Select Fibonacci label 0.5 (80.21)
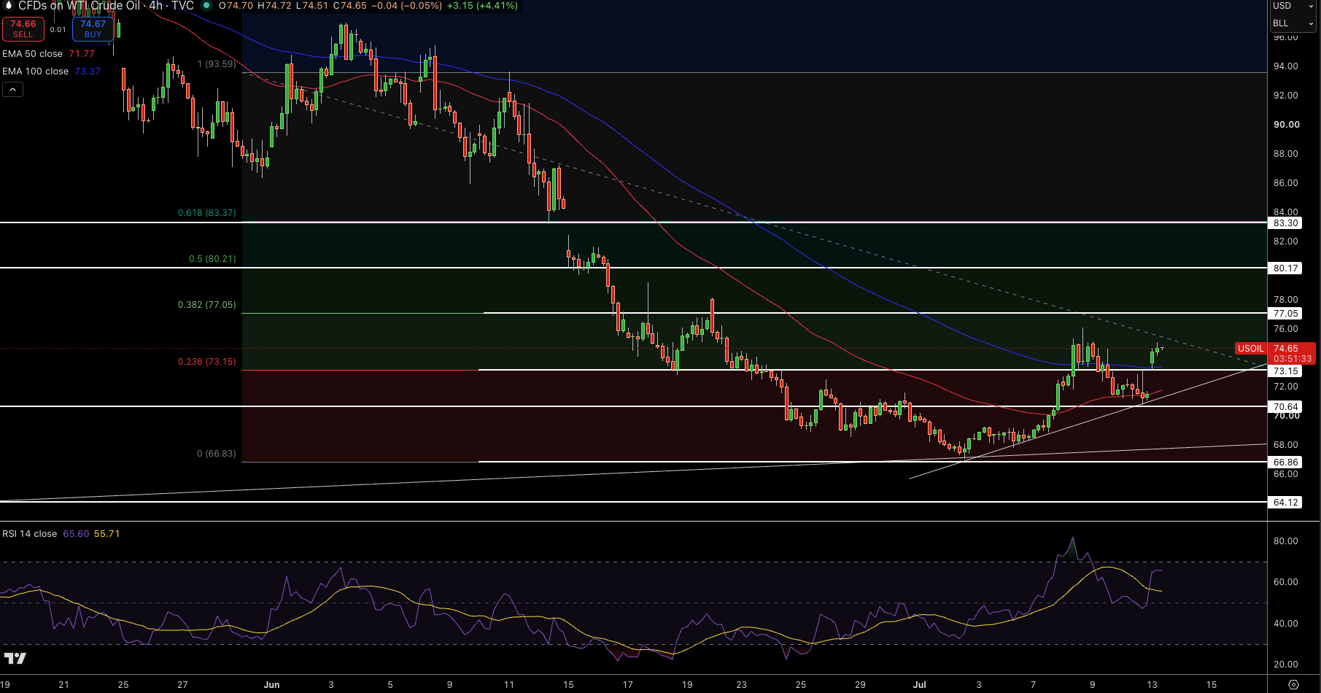1321x693 pixels. [212, 259]
